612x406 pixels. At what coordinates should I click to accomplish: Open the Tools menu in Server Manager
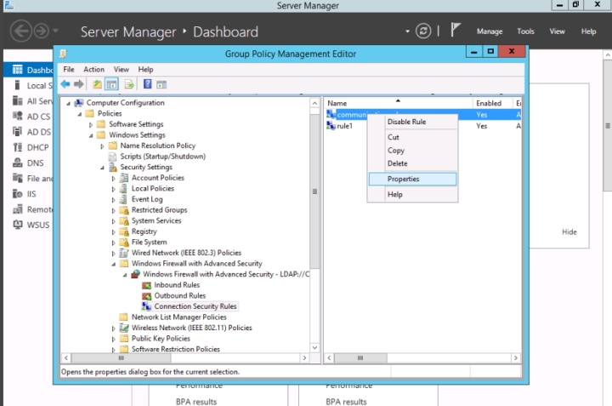[x=526, y=31]
